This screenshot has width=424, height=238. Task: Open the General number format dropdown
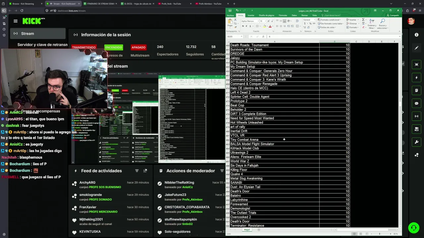[x=315, y=20]
